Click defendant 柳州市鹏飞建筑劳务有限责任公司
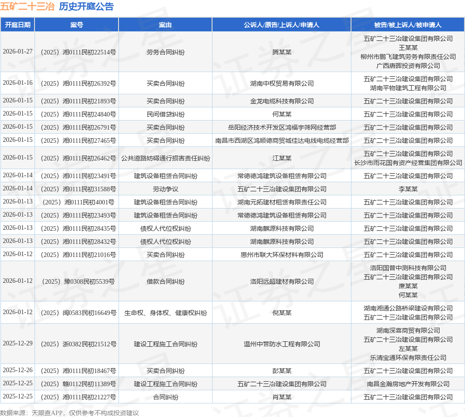Viewport: 465px width, 417px height. point(408,57)
